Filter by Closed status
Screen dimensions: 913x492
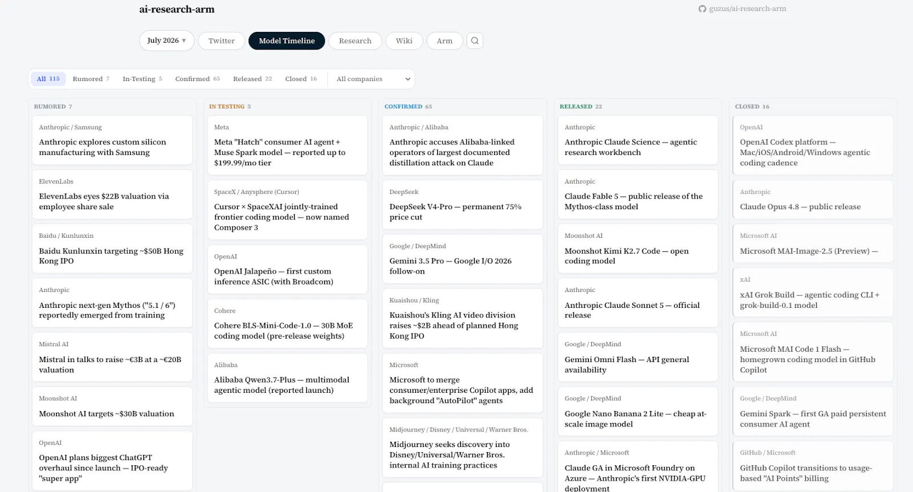pos(301,79)
